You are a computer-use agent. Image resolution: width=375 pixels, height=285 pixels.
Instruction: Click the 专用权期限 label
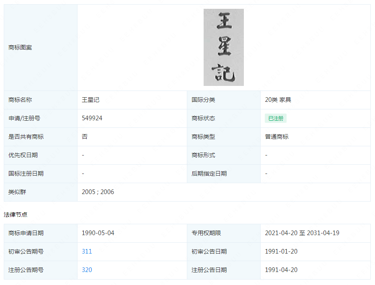pos(207,233)
